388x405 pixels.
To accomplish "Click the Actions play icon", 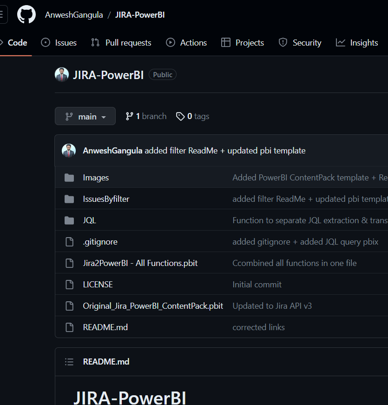I will (x=171, y=43).
